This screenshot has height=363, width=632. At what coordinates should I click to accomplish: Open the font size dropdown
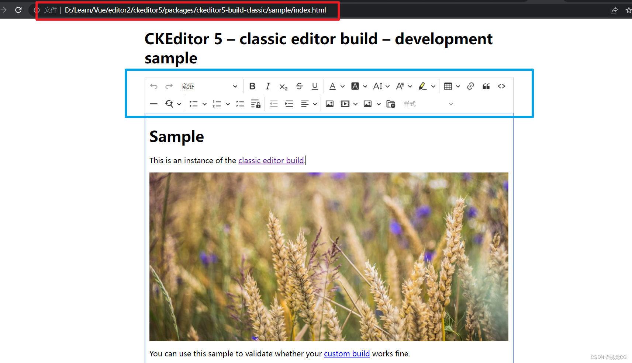coord(381,86)
